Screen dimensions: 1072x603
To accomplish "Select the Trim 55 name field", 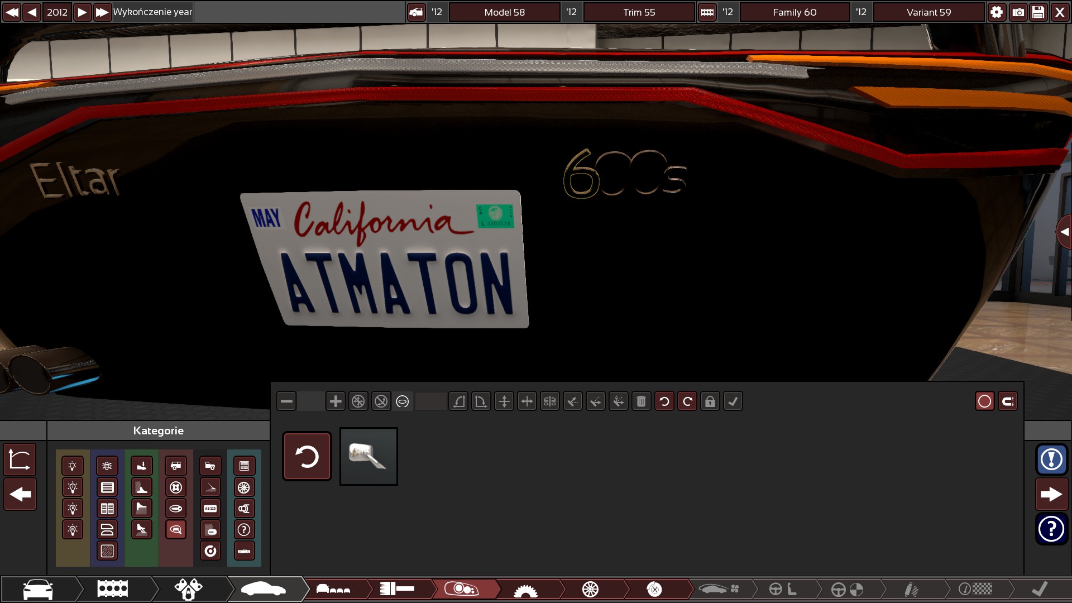I will (x=639, y=12).
